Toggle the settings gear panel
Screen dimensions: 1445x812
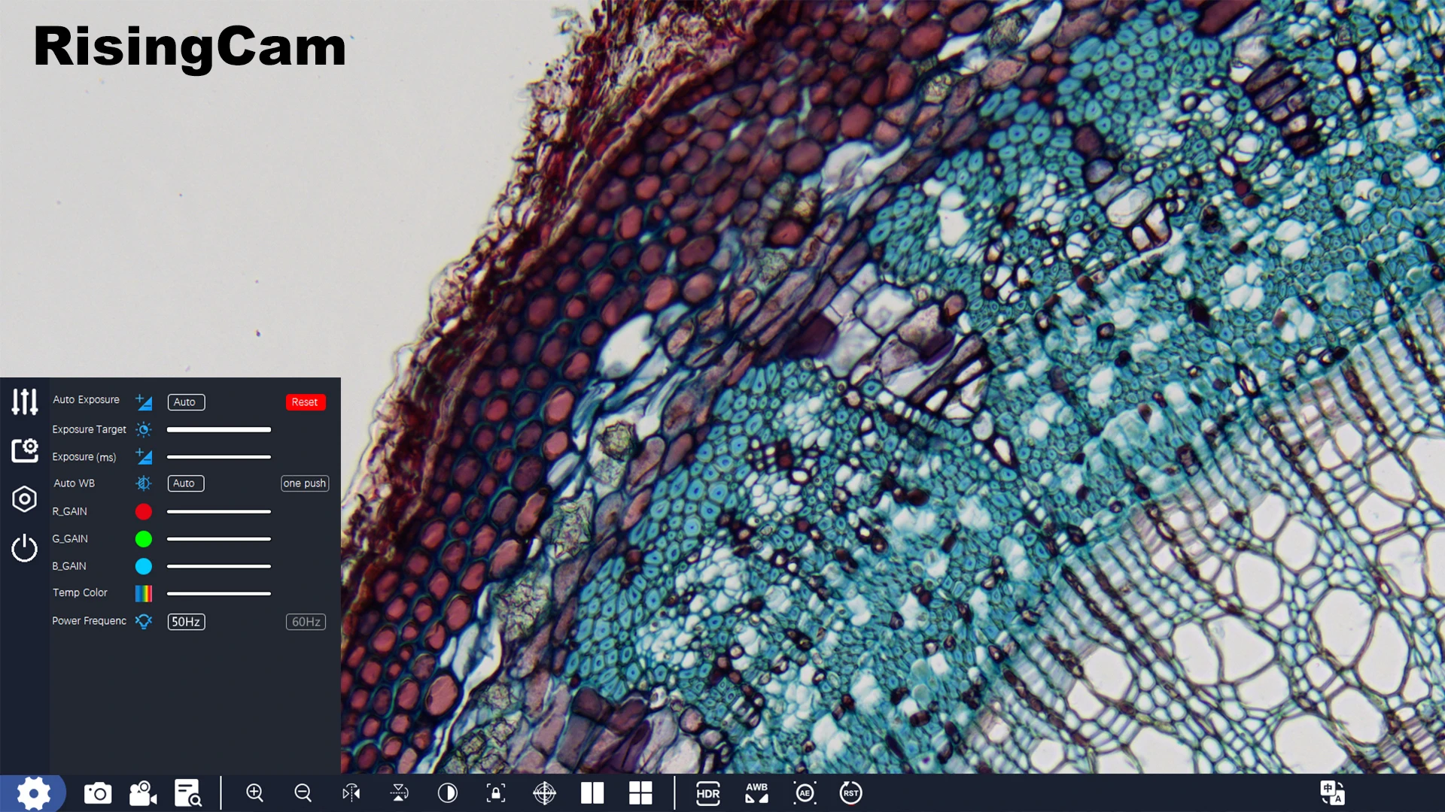tap(33, 793)
